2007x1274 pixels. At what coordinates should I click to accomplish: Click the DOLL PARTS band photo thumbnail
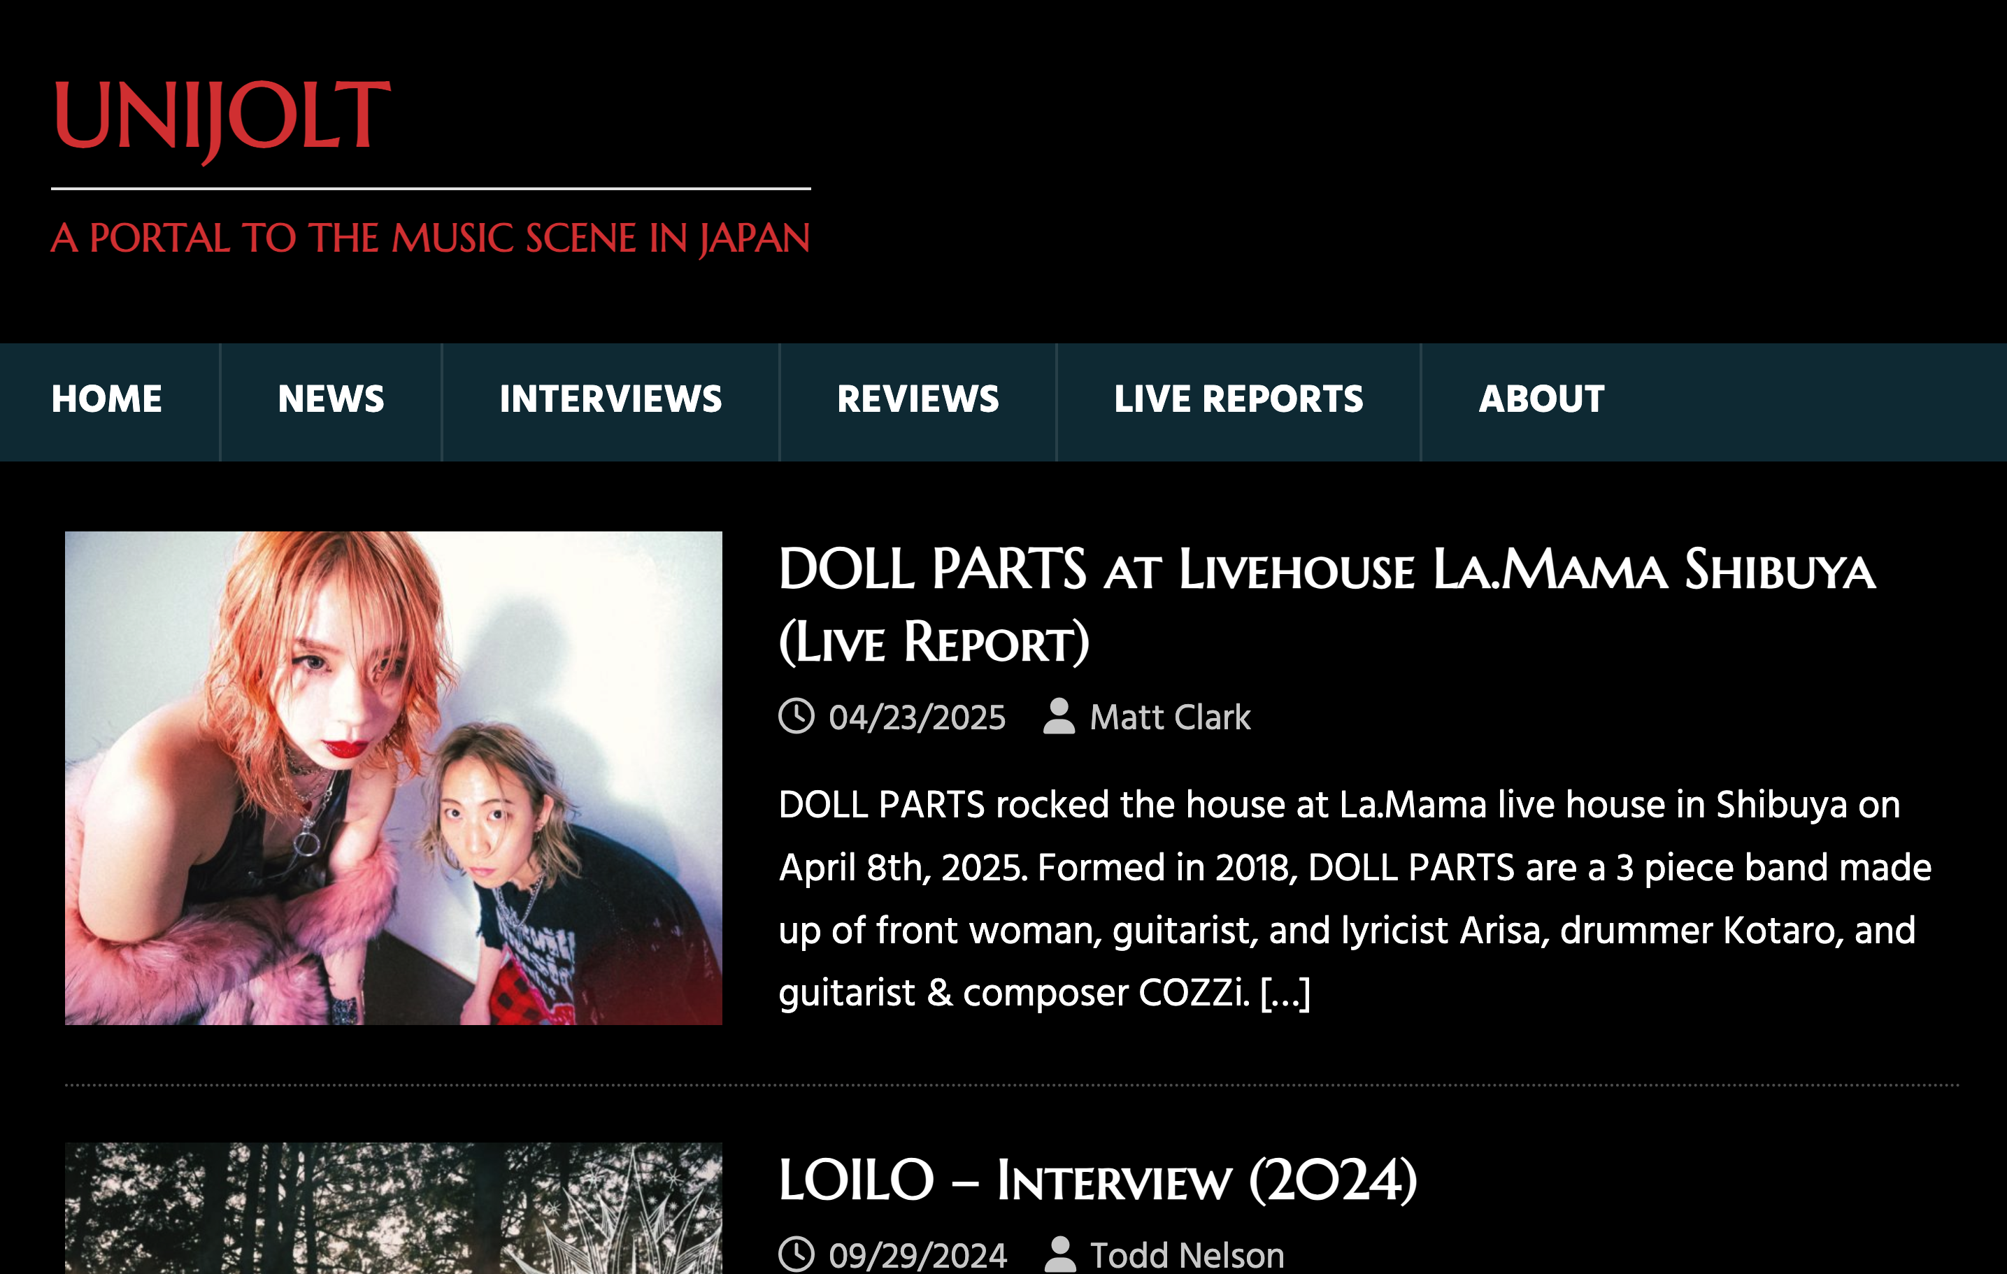(x=394, y=778)
